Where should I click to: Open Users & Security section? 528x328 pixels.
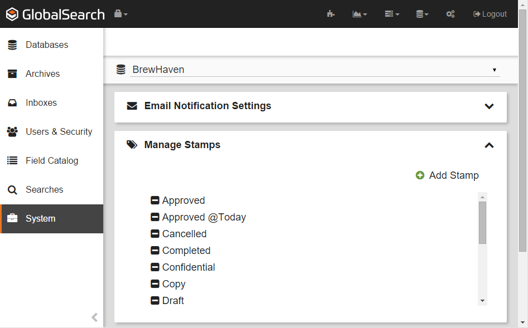59,131
